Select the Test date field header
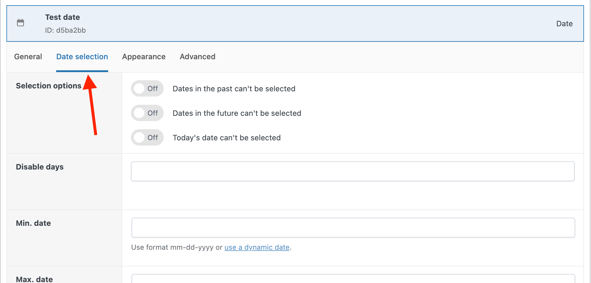The image size is (591, 283). coord(62,17)
